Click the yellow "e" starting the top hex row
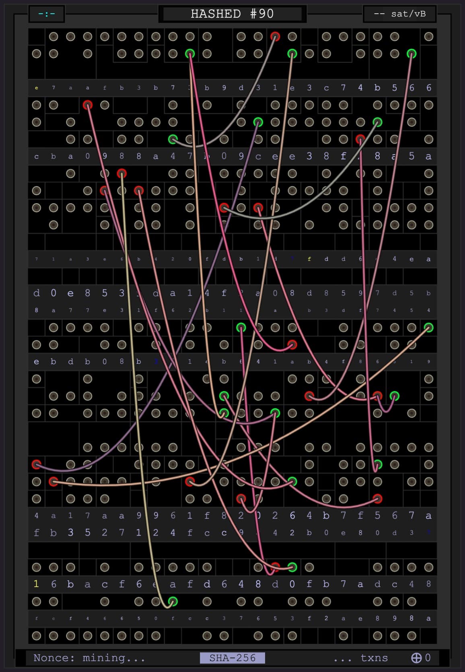 37,88
